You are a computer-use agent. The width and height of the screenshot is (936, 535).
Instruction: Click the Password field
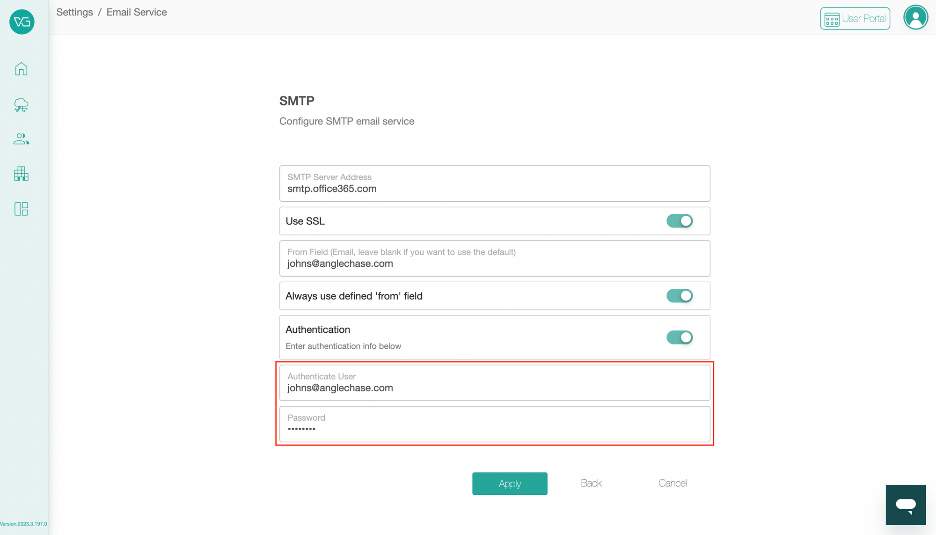tap(495, 424)
